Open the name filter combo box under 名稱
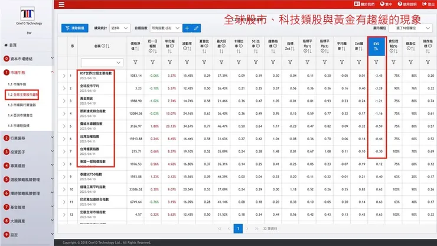The width and height of the screenshot is (437, 246). coord(102,63)
